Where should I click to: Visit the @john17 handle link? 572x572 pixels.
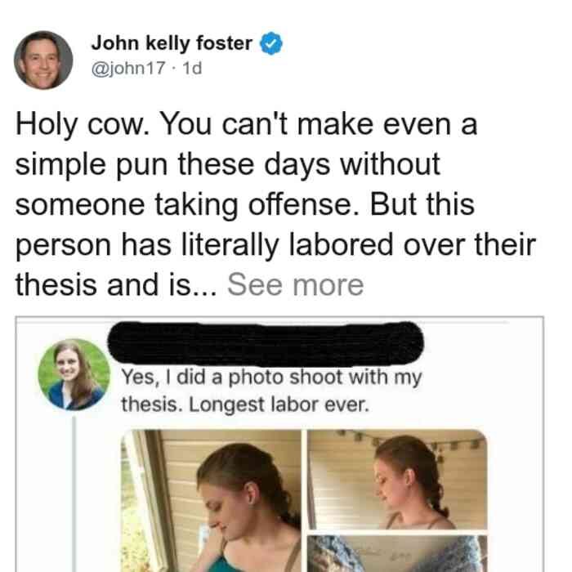[128, 68]
